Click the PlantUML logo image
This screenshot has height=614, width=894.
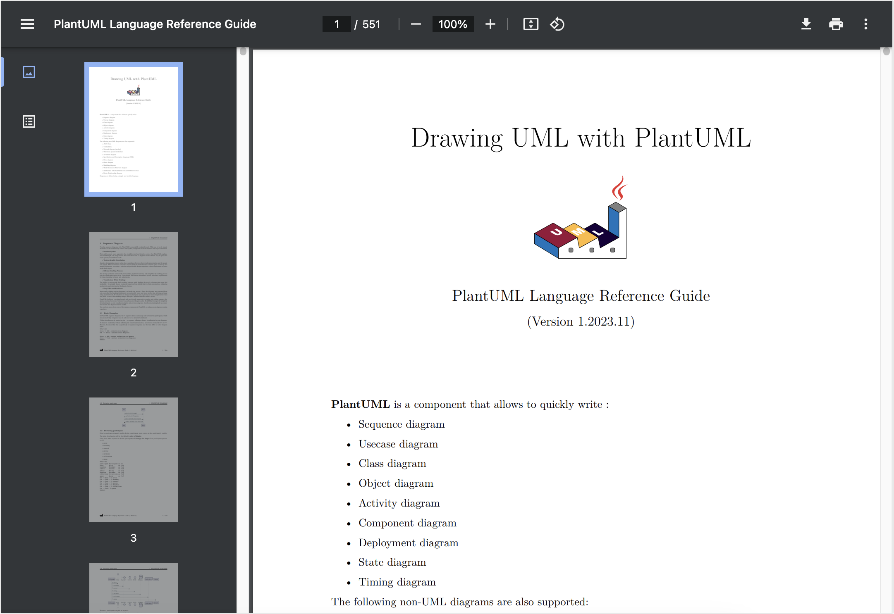[x=581, y=217]
